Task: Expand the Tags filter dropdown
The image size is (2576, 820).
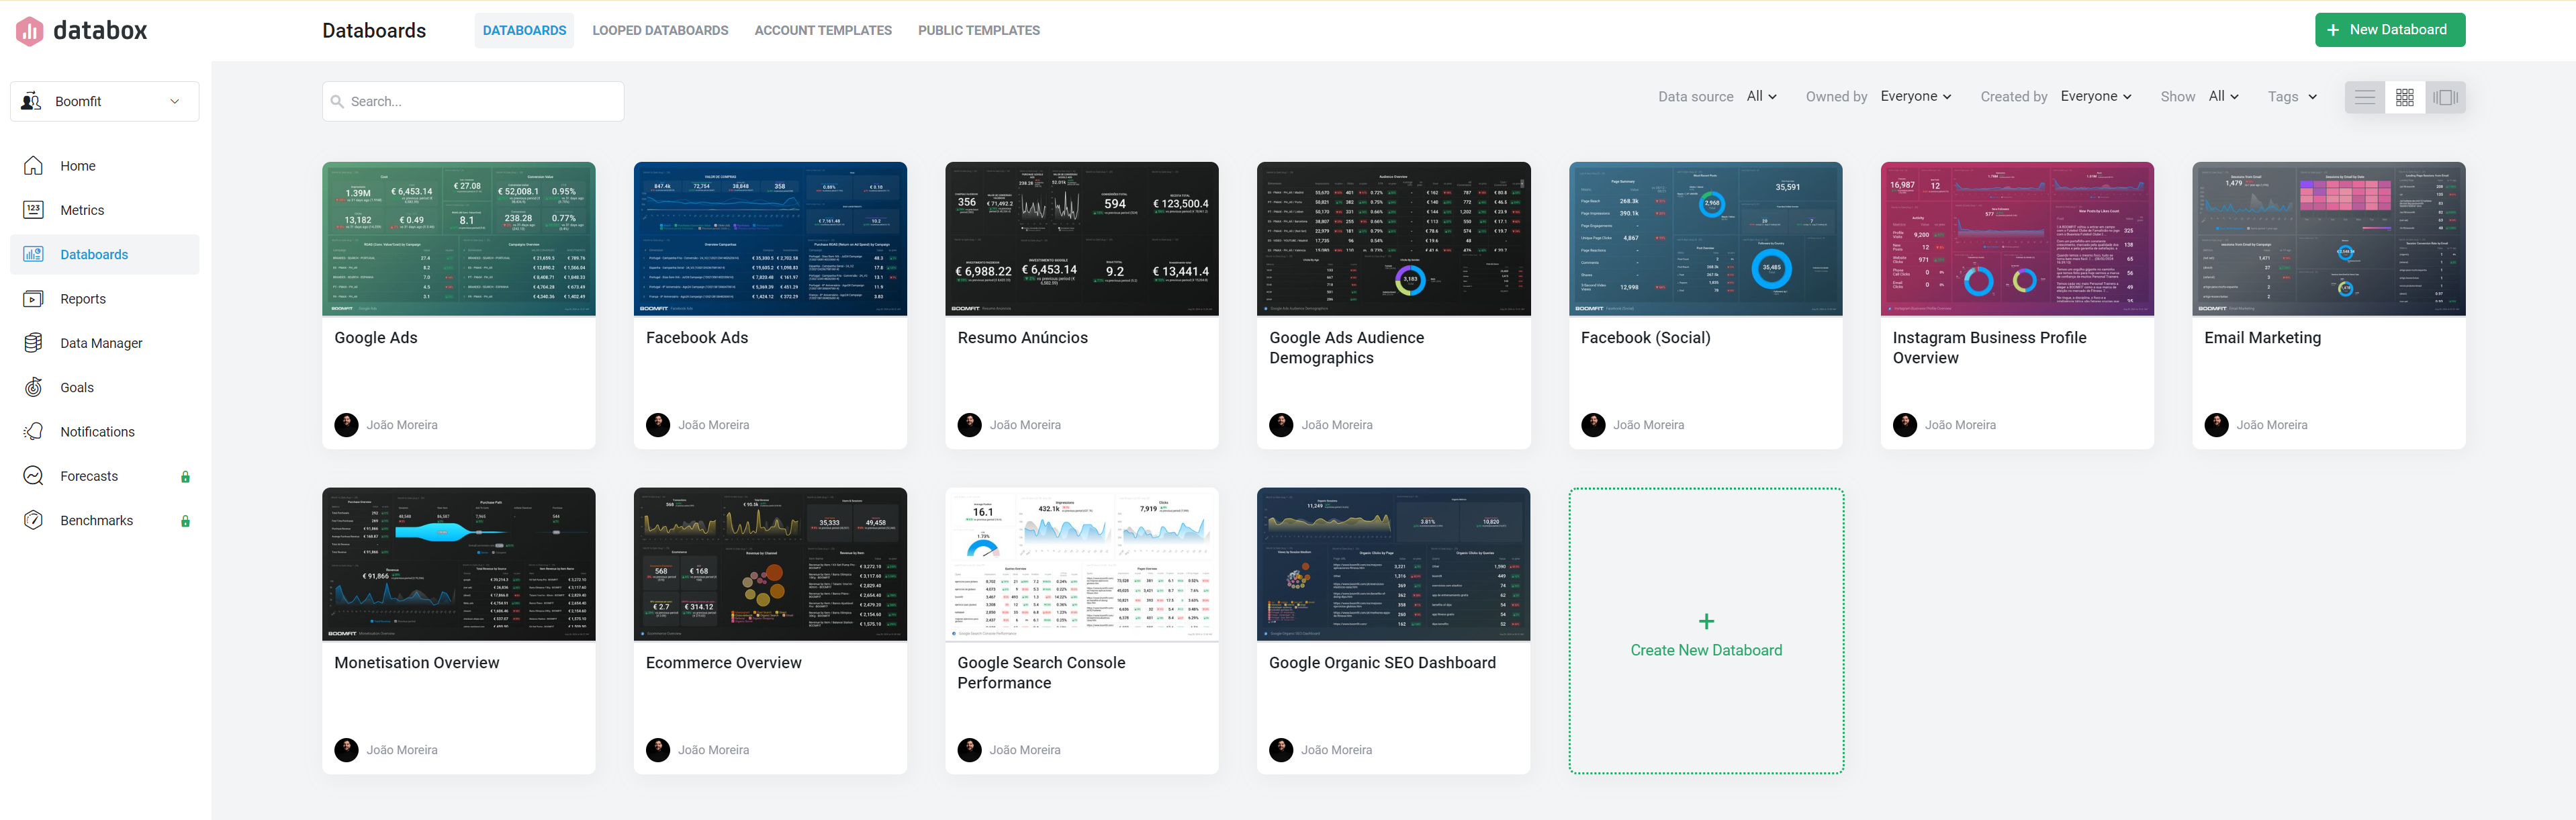Action: coord(2292,97)
